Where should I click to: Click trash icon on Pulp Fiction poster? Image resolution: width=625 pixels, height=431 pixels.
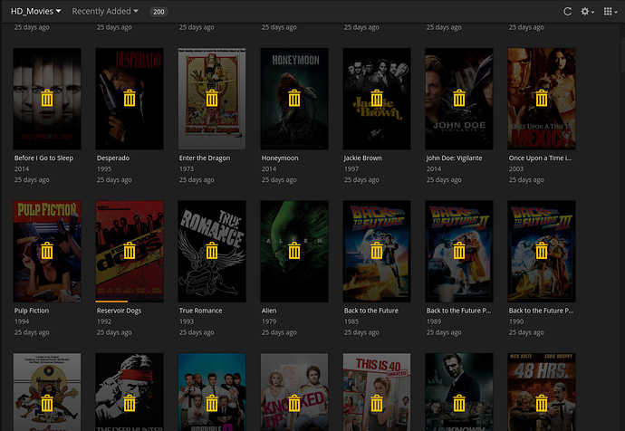47,251
